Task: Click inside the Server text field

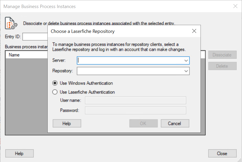Action: 130,61
